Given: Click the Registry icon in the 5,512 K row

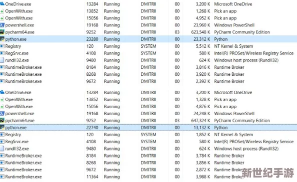Looking at the screenshot, I should click(2, 46).
